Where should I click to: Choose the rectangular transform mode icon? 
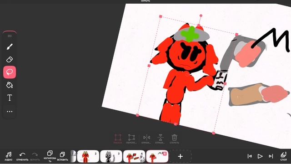(x=118, y=139)
